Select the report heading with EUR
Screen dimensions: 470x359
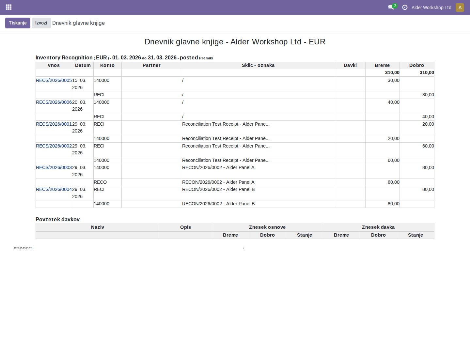(x=235, y=42)
